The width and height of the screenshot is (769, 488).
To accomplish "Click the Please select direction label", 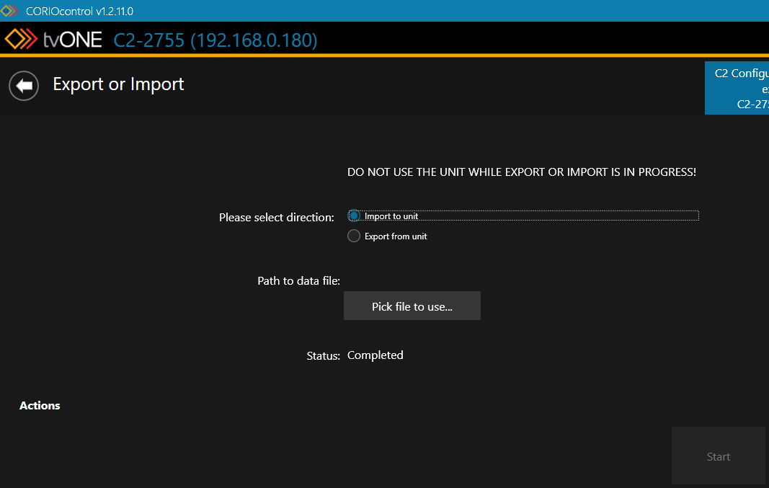I will 276,217.
